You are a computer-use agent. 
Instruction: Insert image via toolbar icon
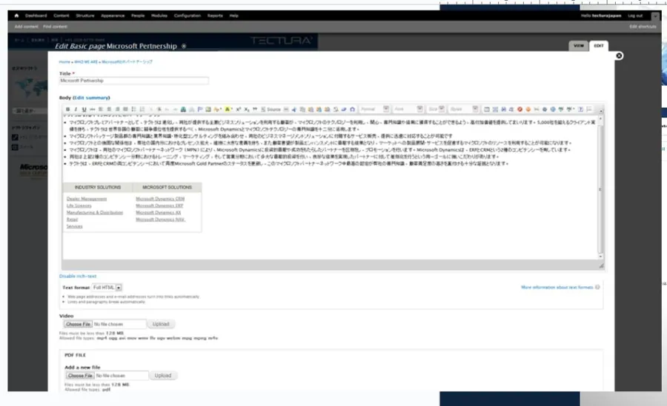coord(208,109)
